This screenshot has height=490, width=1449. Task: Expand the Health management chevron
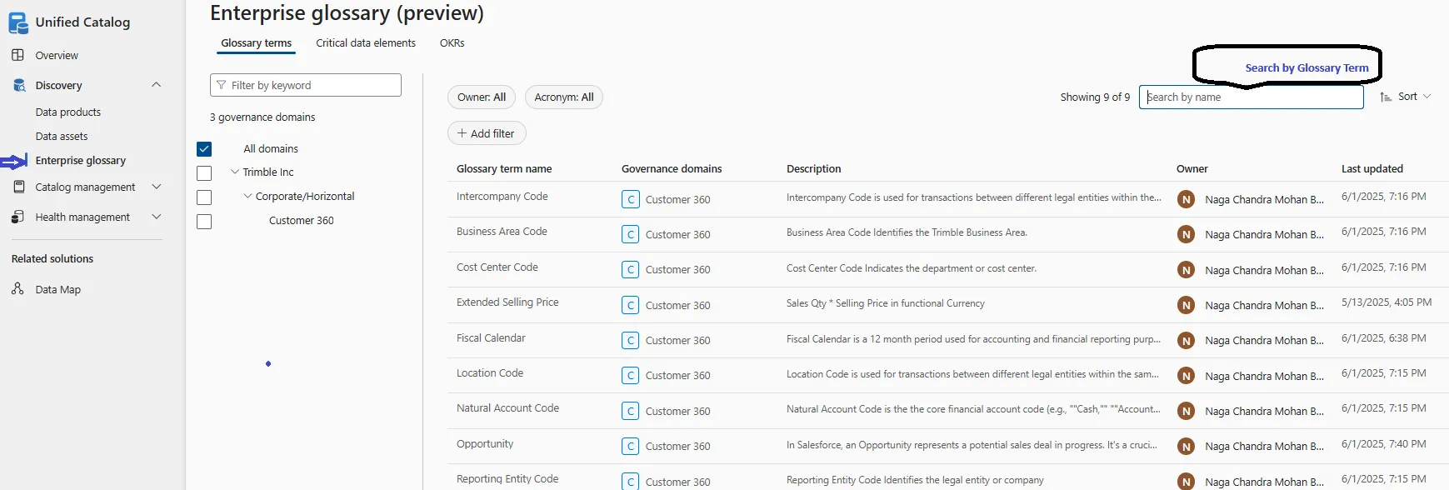pos(156,217)
